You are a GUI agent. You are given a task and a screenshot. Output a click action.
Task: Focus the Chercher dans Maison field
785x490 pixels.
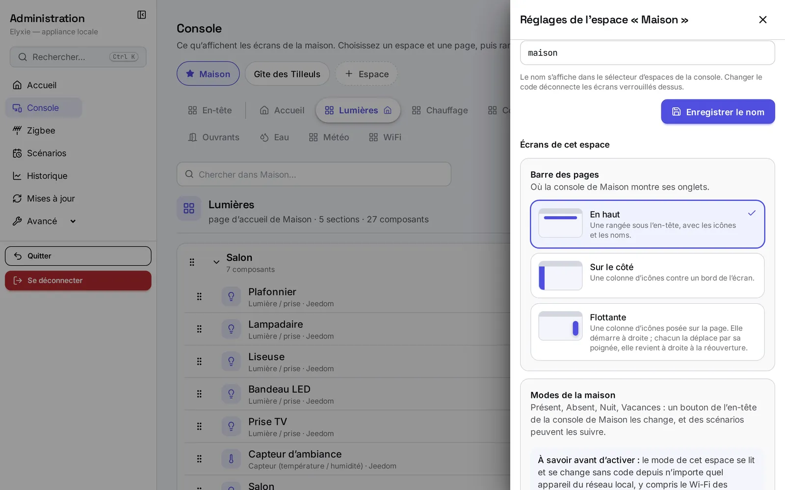(x=314, y=174)
